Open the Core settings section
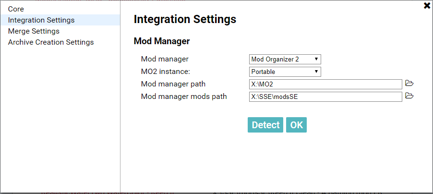 pos(16,9)
